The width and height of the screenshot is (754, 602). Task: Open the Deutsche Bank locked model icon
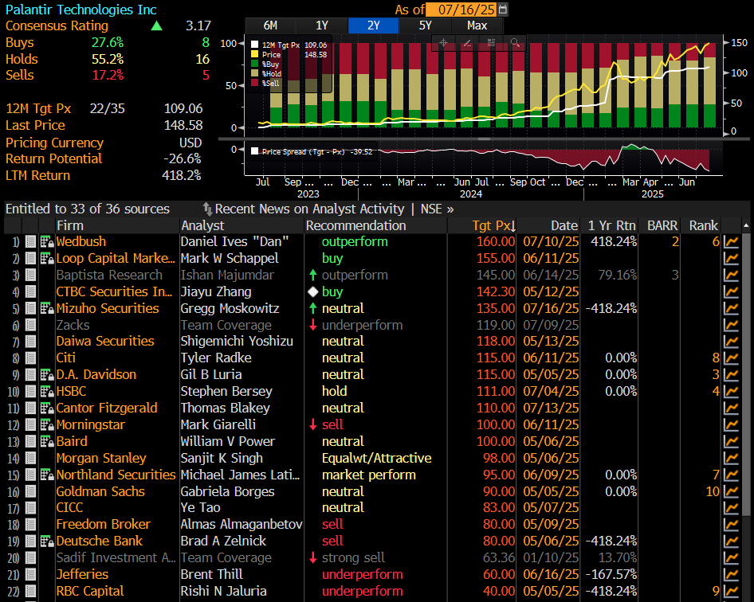47,541
